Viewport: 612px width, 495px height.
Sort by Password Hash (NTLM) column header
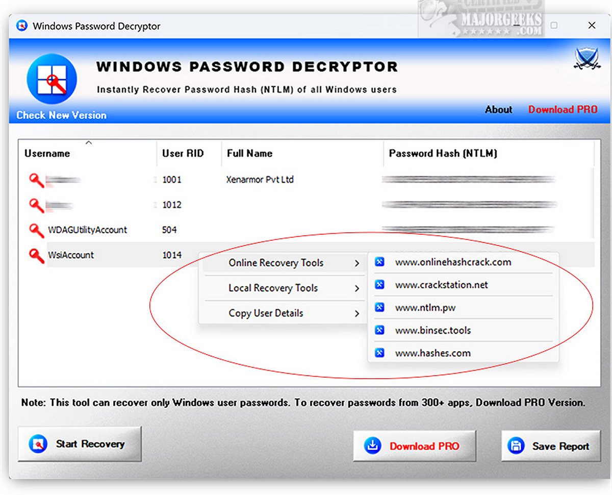pyautogui.click(x=489, y=153)
